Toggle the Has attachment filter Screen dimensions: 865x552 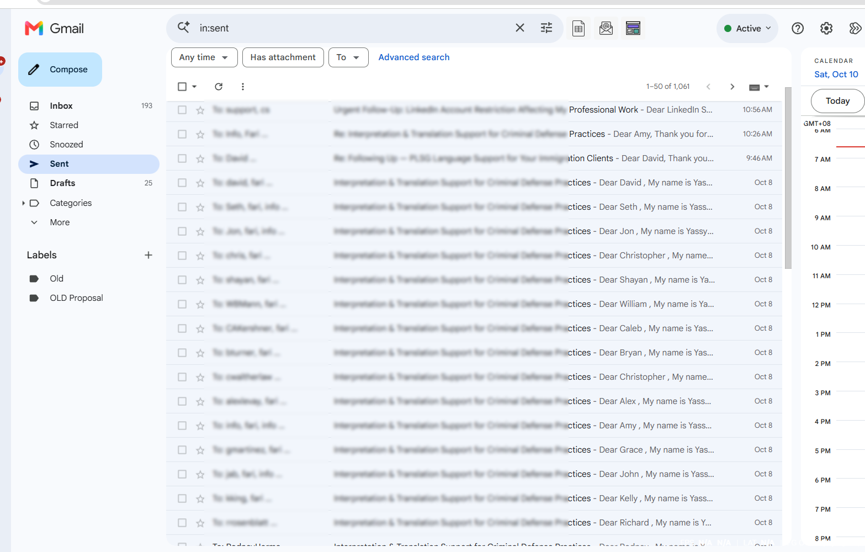click(283, 57)
